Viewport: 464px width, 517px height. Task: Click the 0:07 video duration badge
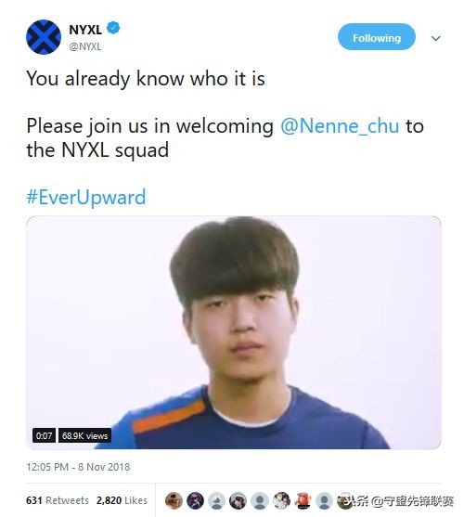[x=44, y=435]
